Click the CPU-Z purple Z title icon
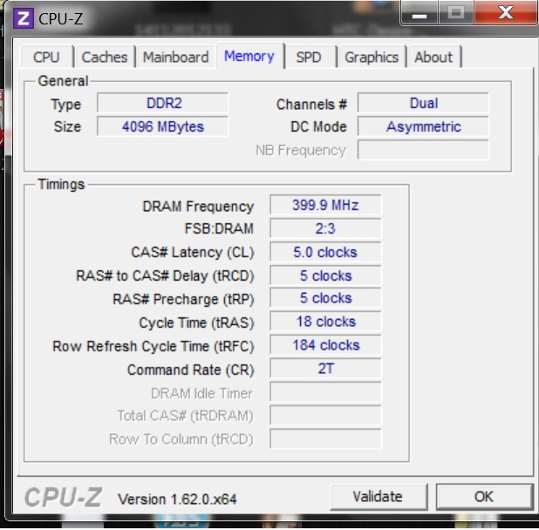Viewport: 539px width, 530px height. (24, 18)
